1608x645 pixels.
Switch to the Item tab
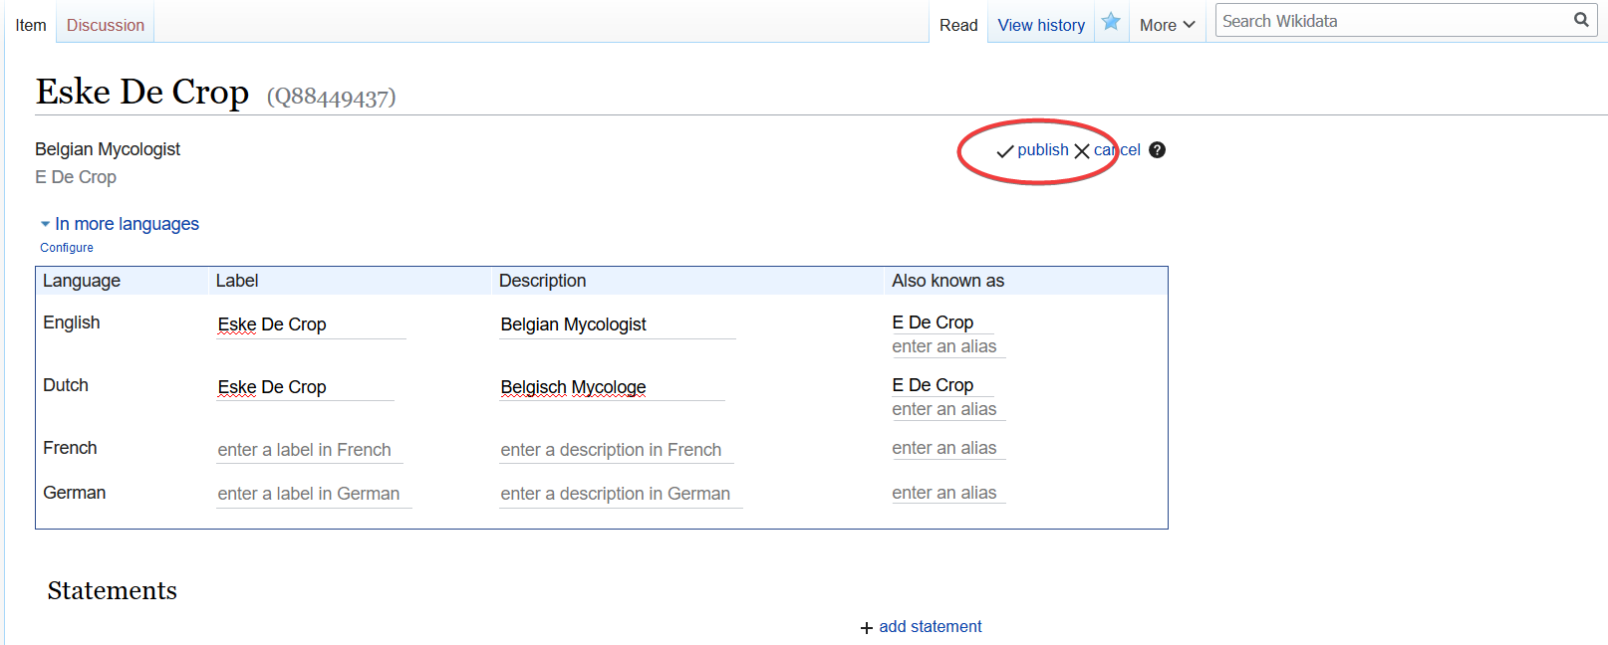pyautogui.click(x=31, y=25)
